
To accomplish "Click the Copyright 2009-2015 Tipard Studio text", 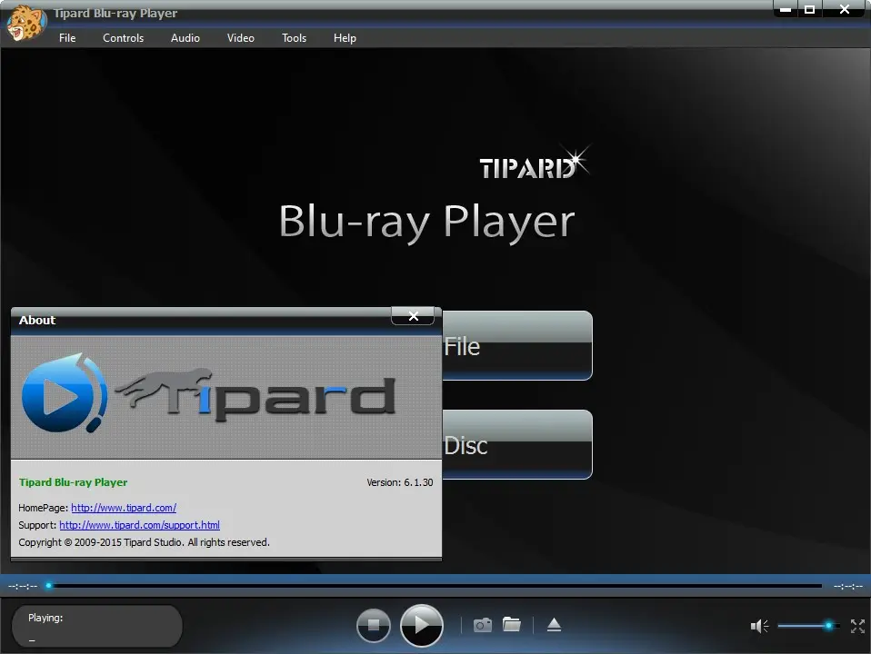I will pos(144,542).
